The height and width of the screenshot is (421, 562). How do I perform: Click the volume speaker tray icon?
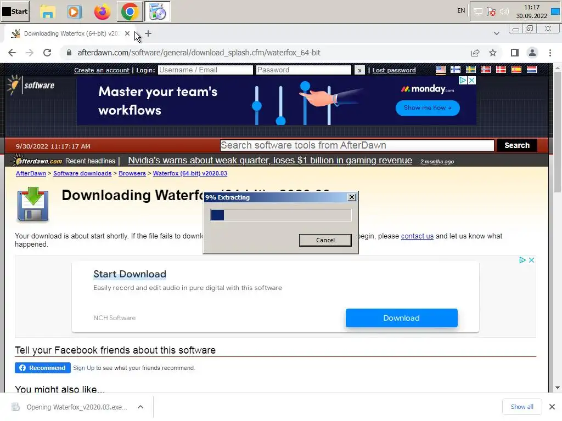pos(504,12)
